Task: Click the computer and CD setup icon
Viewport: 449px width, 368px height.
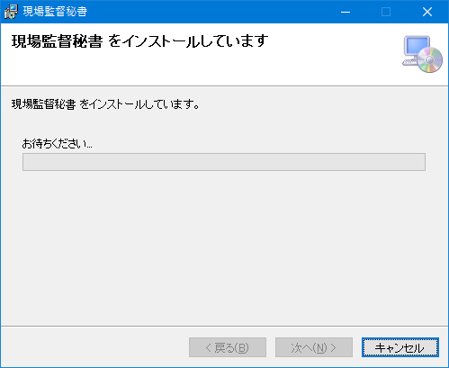Action: click(x=422, y=54)
